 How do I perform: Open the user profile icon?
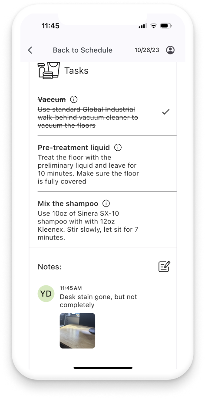pos(170,50)
